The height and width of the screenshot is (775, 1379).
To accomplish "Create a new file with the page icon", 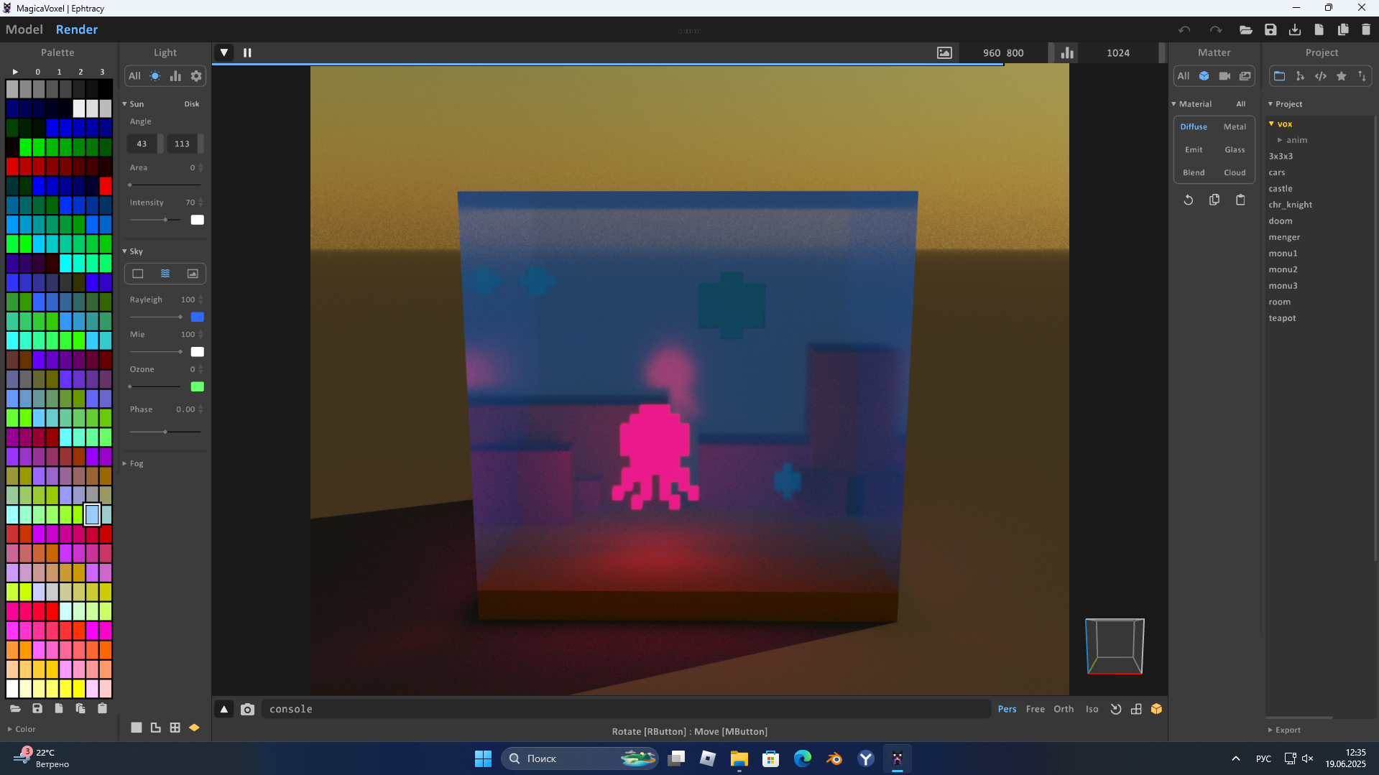I will tap(1319, 29).
